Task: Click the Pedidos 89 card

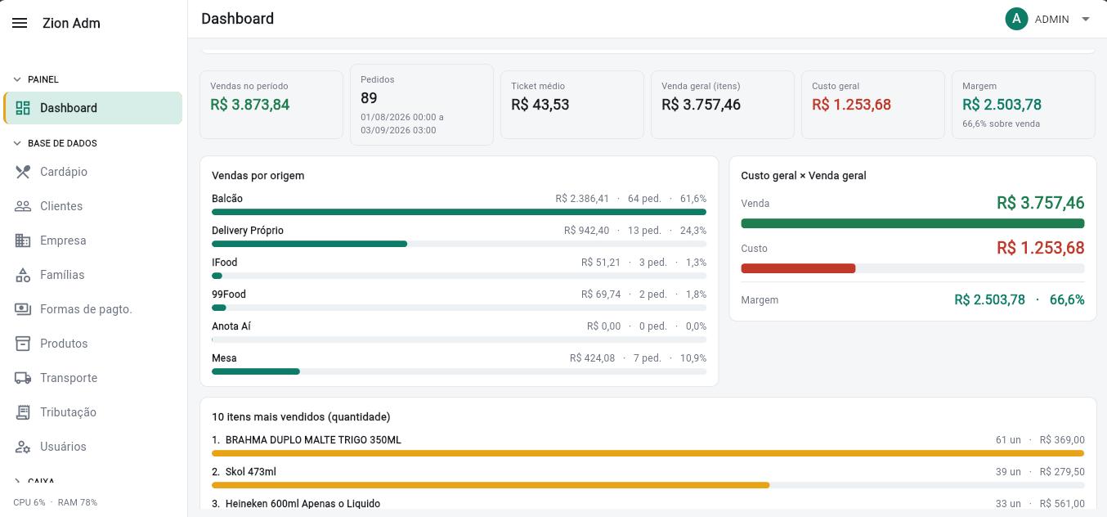Action: pyautogui.click(x=422, y=105)
